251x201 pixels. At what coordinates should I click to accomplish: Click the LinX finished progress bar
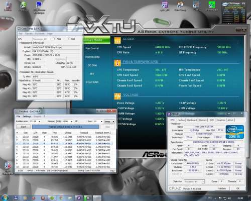65,127
